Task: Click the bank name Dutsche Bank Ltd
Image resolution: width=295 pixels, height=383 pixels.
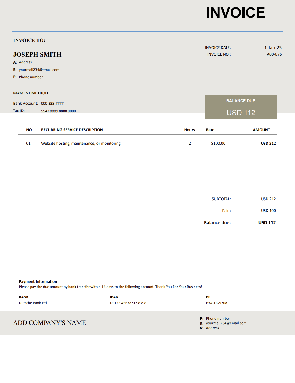Action: click(x=33, y=303)
